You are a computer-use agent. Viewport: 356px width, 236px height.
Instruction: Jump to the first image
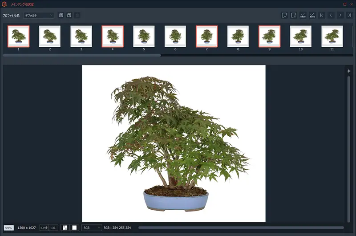click(x=322, y=15)
